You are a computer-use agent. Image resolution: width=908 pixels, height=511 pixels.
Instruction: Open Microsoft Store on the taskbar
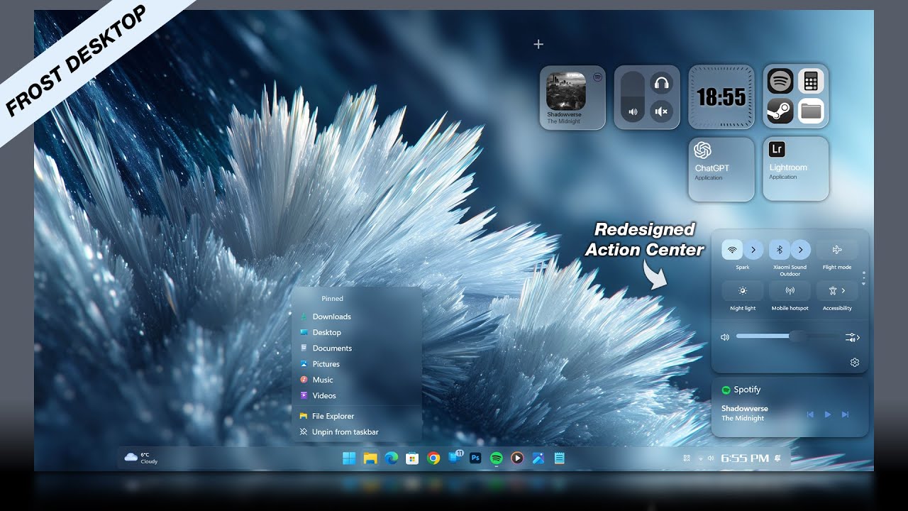point(412,458)
